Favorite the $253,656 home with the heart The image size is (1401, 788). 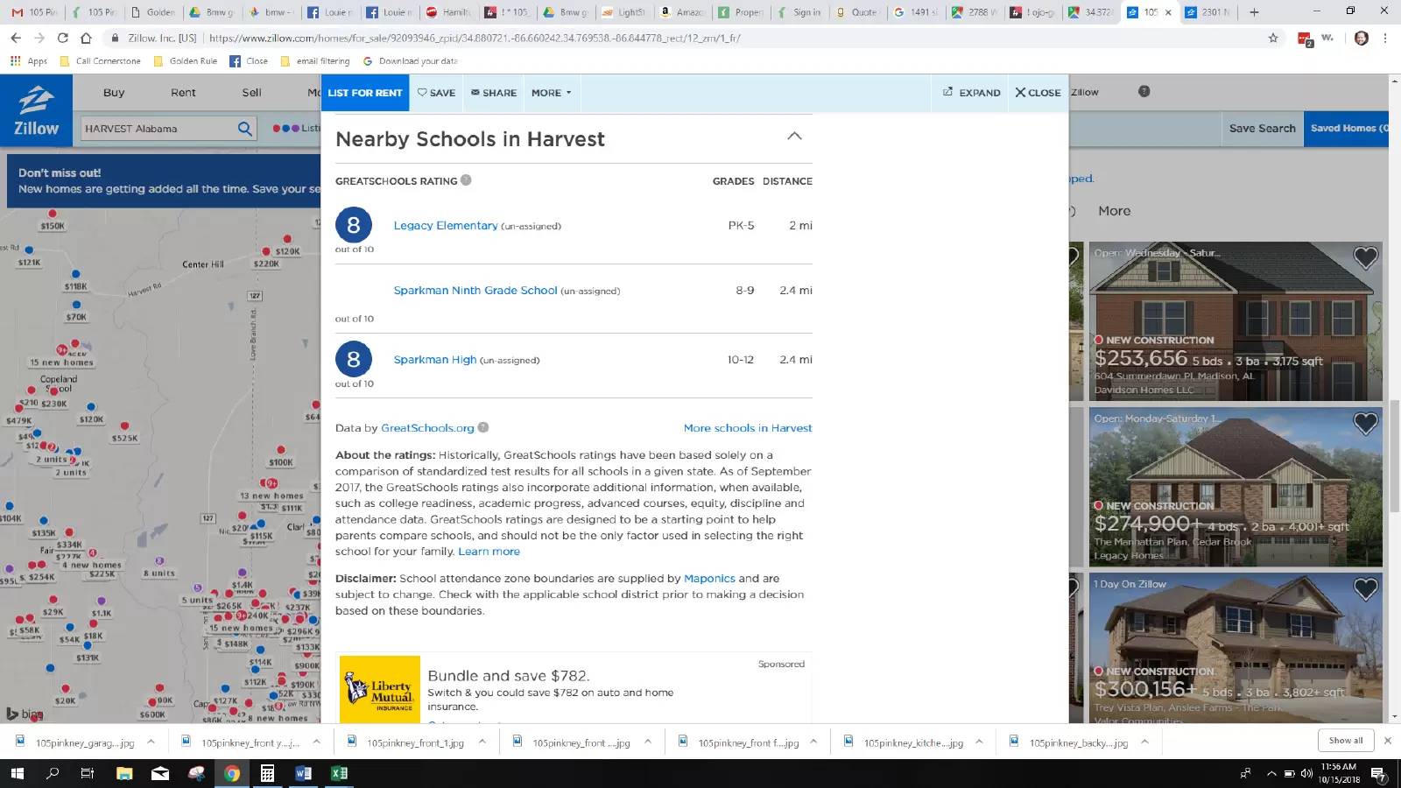click(x=1365, y=257)
